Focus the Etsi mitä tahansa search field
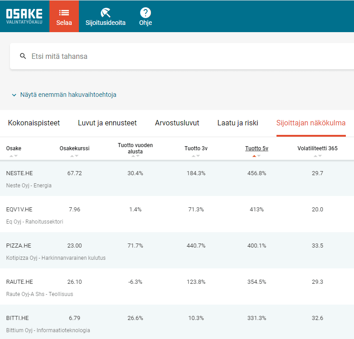This screenshot has width=354, height=339. coord(182,56)
